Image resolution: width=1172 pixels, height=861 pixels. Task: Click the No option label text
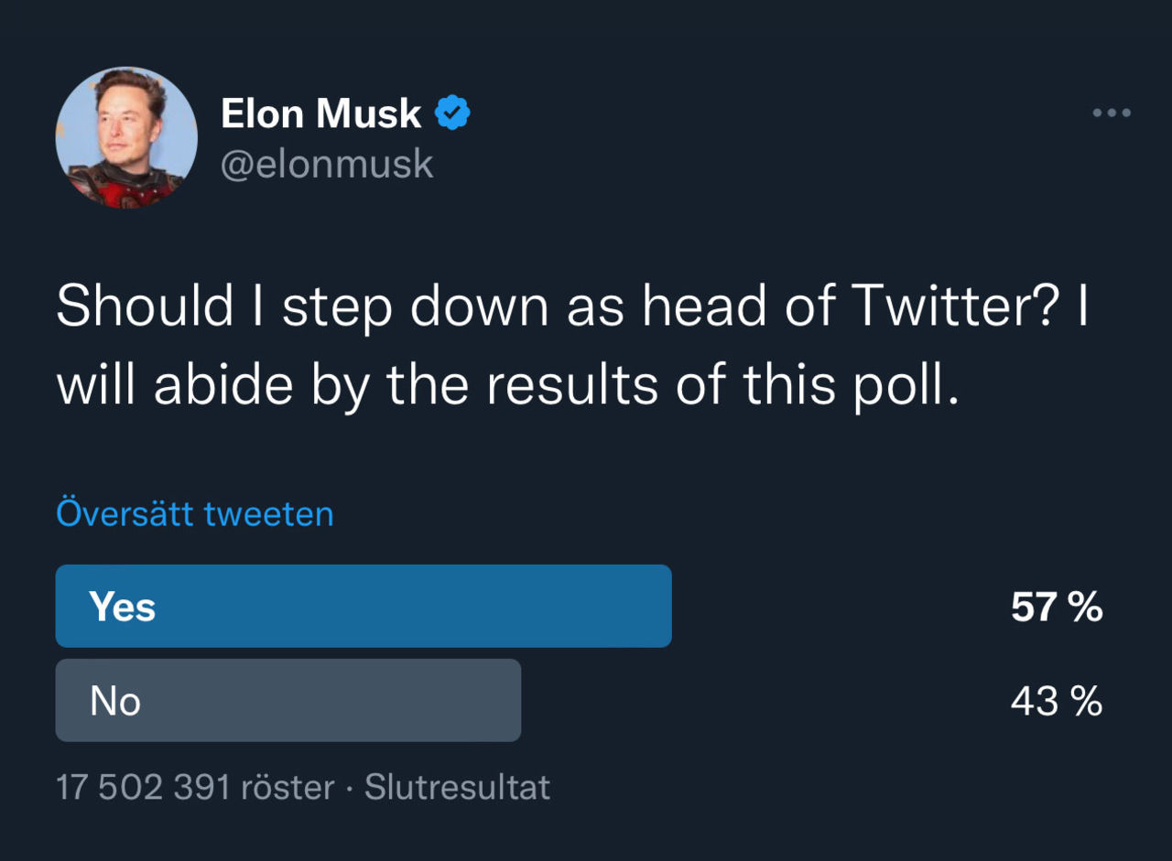[x=115, y=700]
